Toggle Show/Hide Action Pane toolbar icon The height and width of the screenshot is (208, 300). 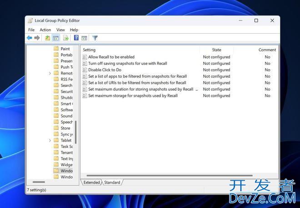84,38
